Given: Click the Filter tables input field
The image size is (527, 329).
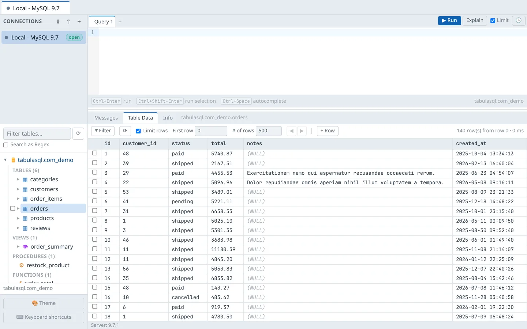Looking at the screenshot, I should 37,133.
